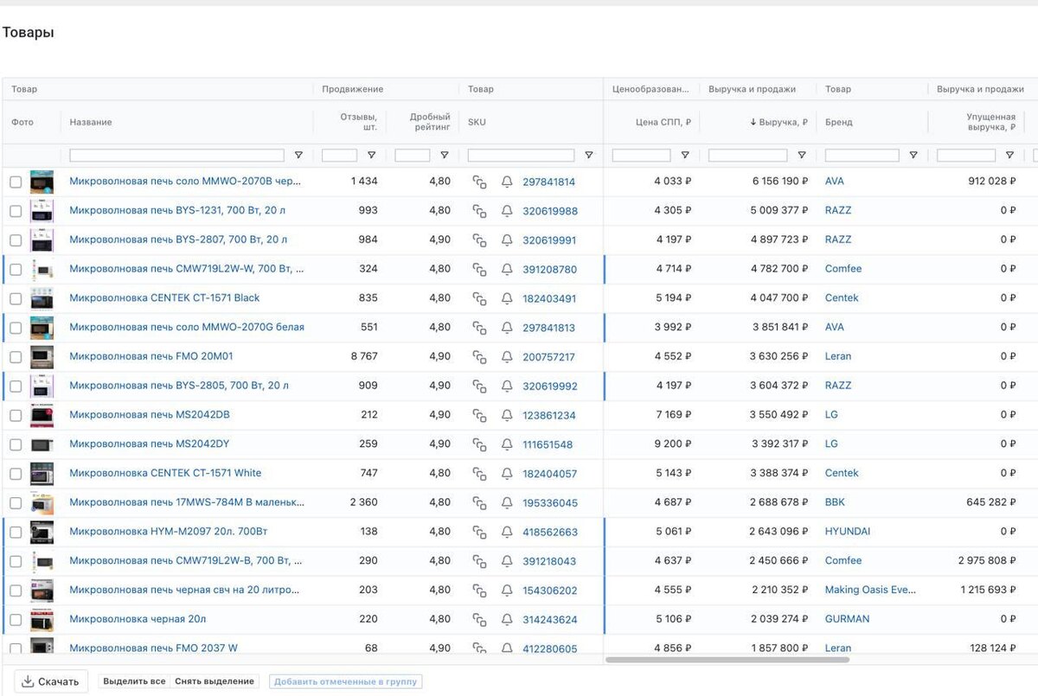The image size is (1038, 696).
Task: Click the bell icon for SKU 297841814
Action: 507,182
